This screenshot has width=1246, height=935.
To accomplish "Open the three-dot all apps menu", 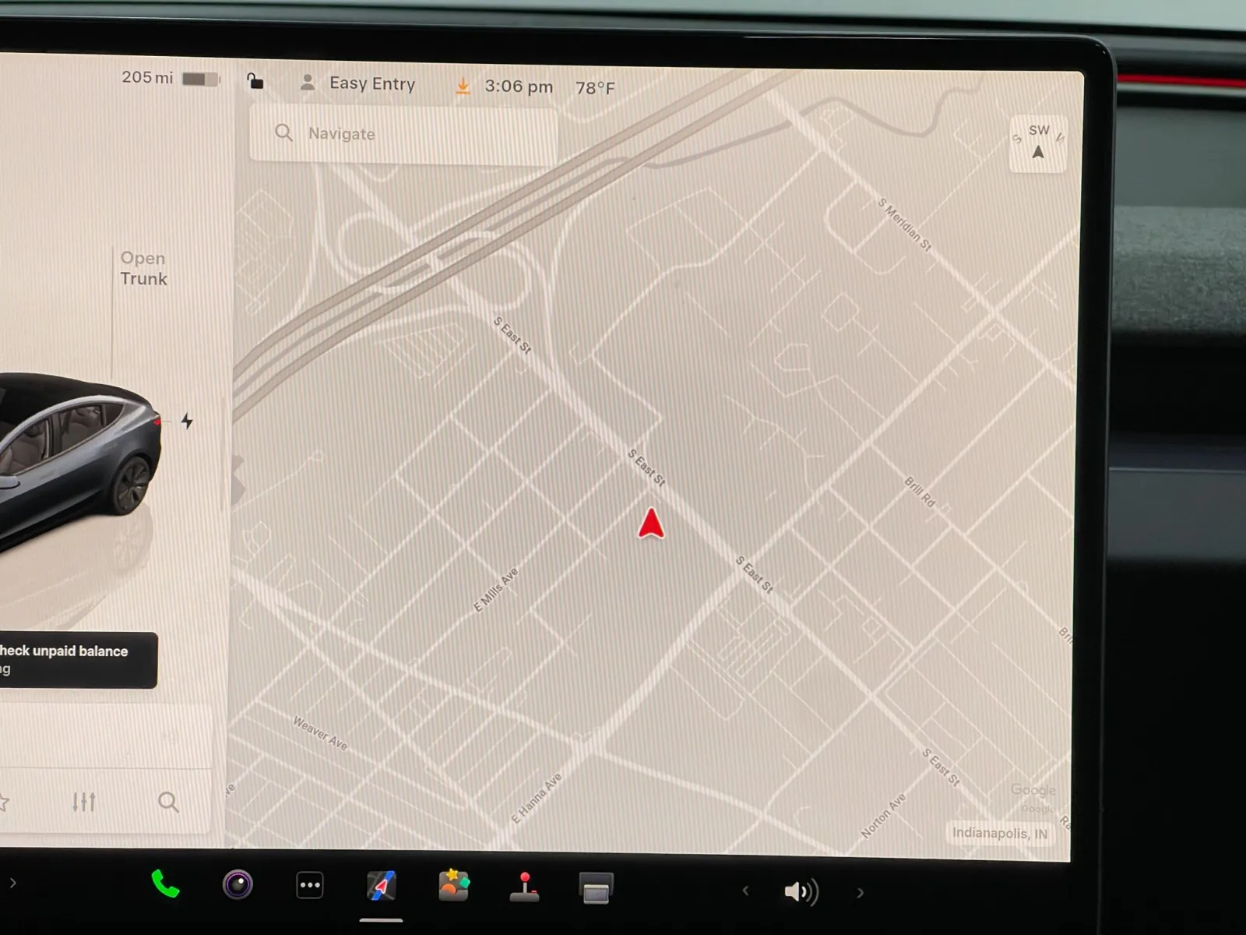I will 310,885.
